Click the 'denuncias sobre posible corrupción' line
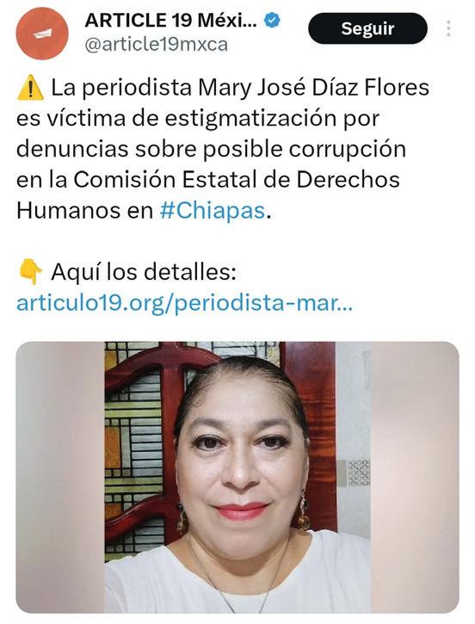 point(211,149)
